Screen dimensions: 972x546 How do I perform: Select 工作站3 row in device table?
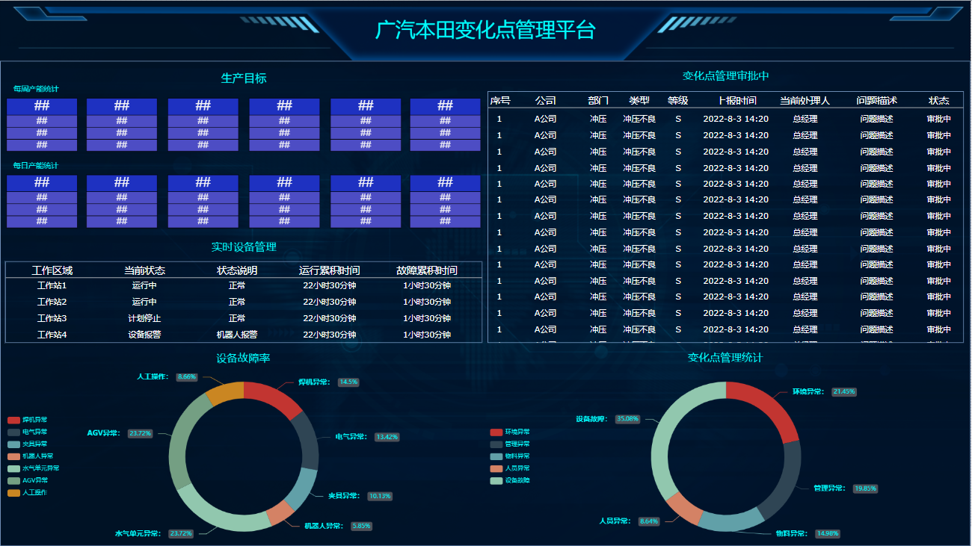click(x=244, y=318)
